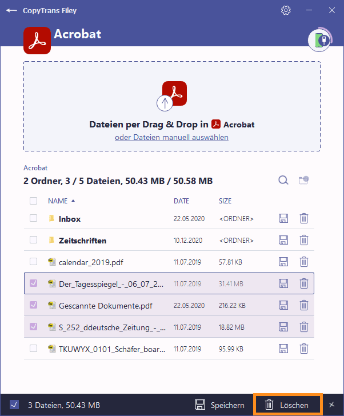Check TKUWYX_0101_Schäfer checkbox
Viewport: 344px width, 416px height.
click(x=33, y=349)
